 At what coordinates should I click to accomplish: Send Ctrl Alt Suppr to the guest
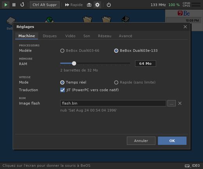click(x=45, y=5)
